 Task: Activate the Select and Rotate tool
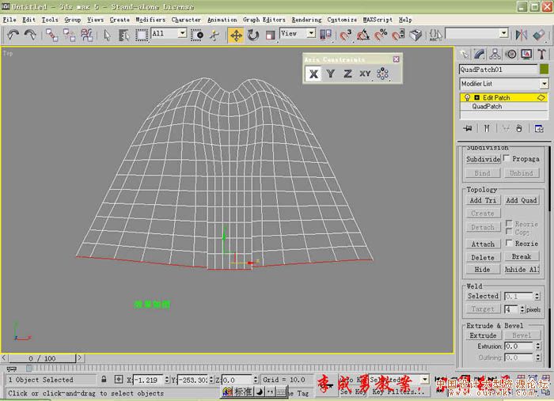click(x=253, y=35)
